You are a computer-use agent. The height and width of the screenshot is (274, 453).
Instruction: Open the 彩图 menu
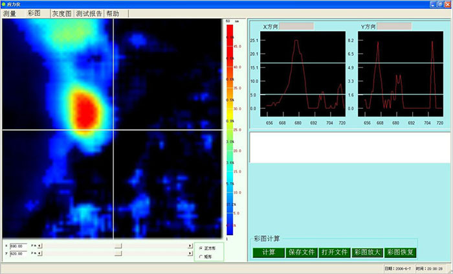pos(34,14)
